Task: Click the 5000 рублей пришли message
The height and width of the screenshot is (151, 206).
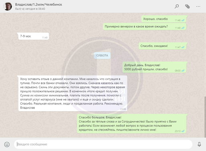Action: tap(154, 67)
